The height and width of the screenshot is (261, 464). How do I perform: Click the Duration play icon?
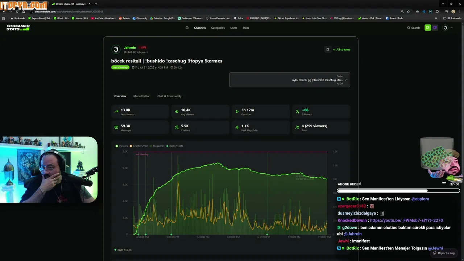[x=237, y=112]
